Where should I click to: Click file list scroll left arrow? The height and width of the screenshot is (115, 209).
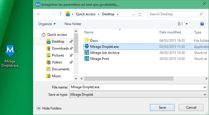82,79
